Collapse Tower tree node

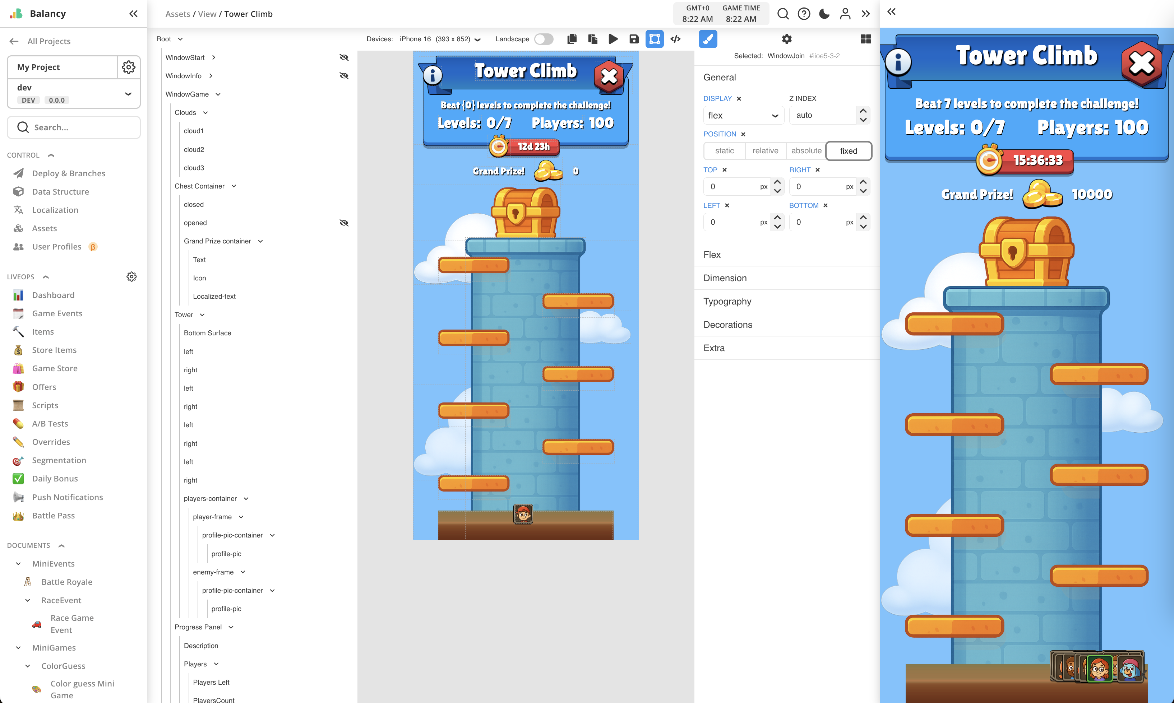coord(202,315)
